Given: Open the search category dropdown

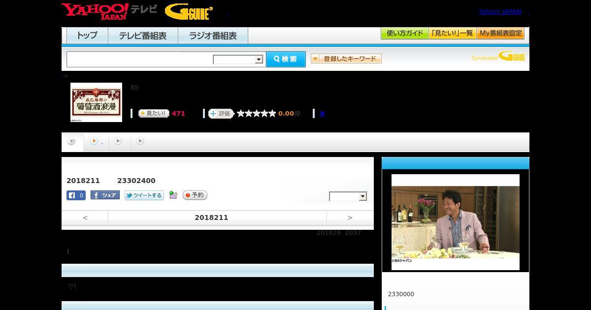Looking at the screenshot, I should (238, 60).
